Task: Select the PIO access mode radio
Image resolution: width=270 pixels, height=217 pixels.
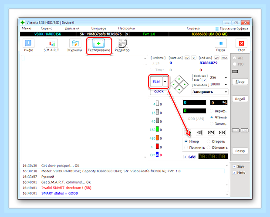Action: pyautogui.click(x=235, y=64)
